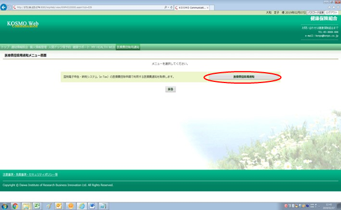
Task: Click the Windows Start orb
Action: 5,206
